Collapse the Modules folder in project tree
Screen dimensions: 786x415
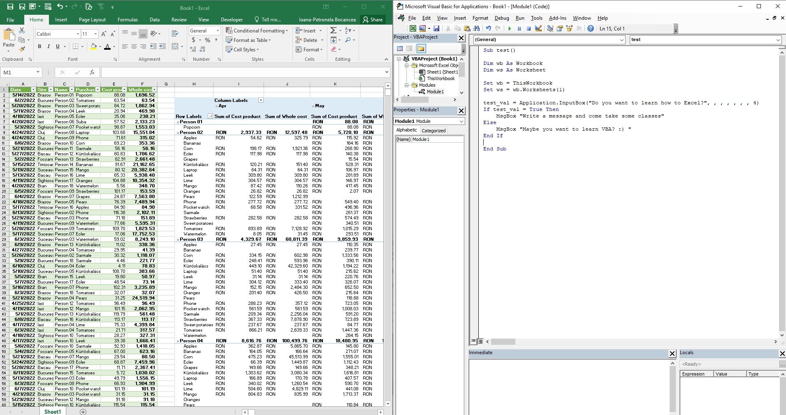(407, 85)
